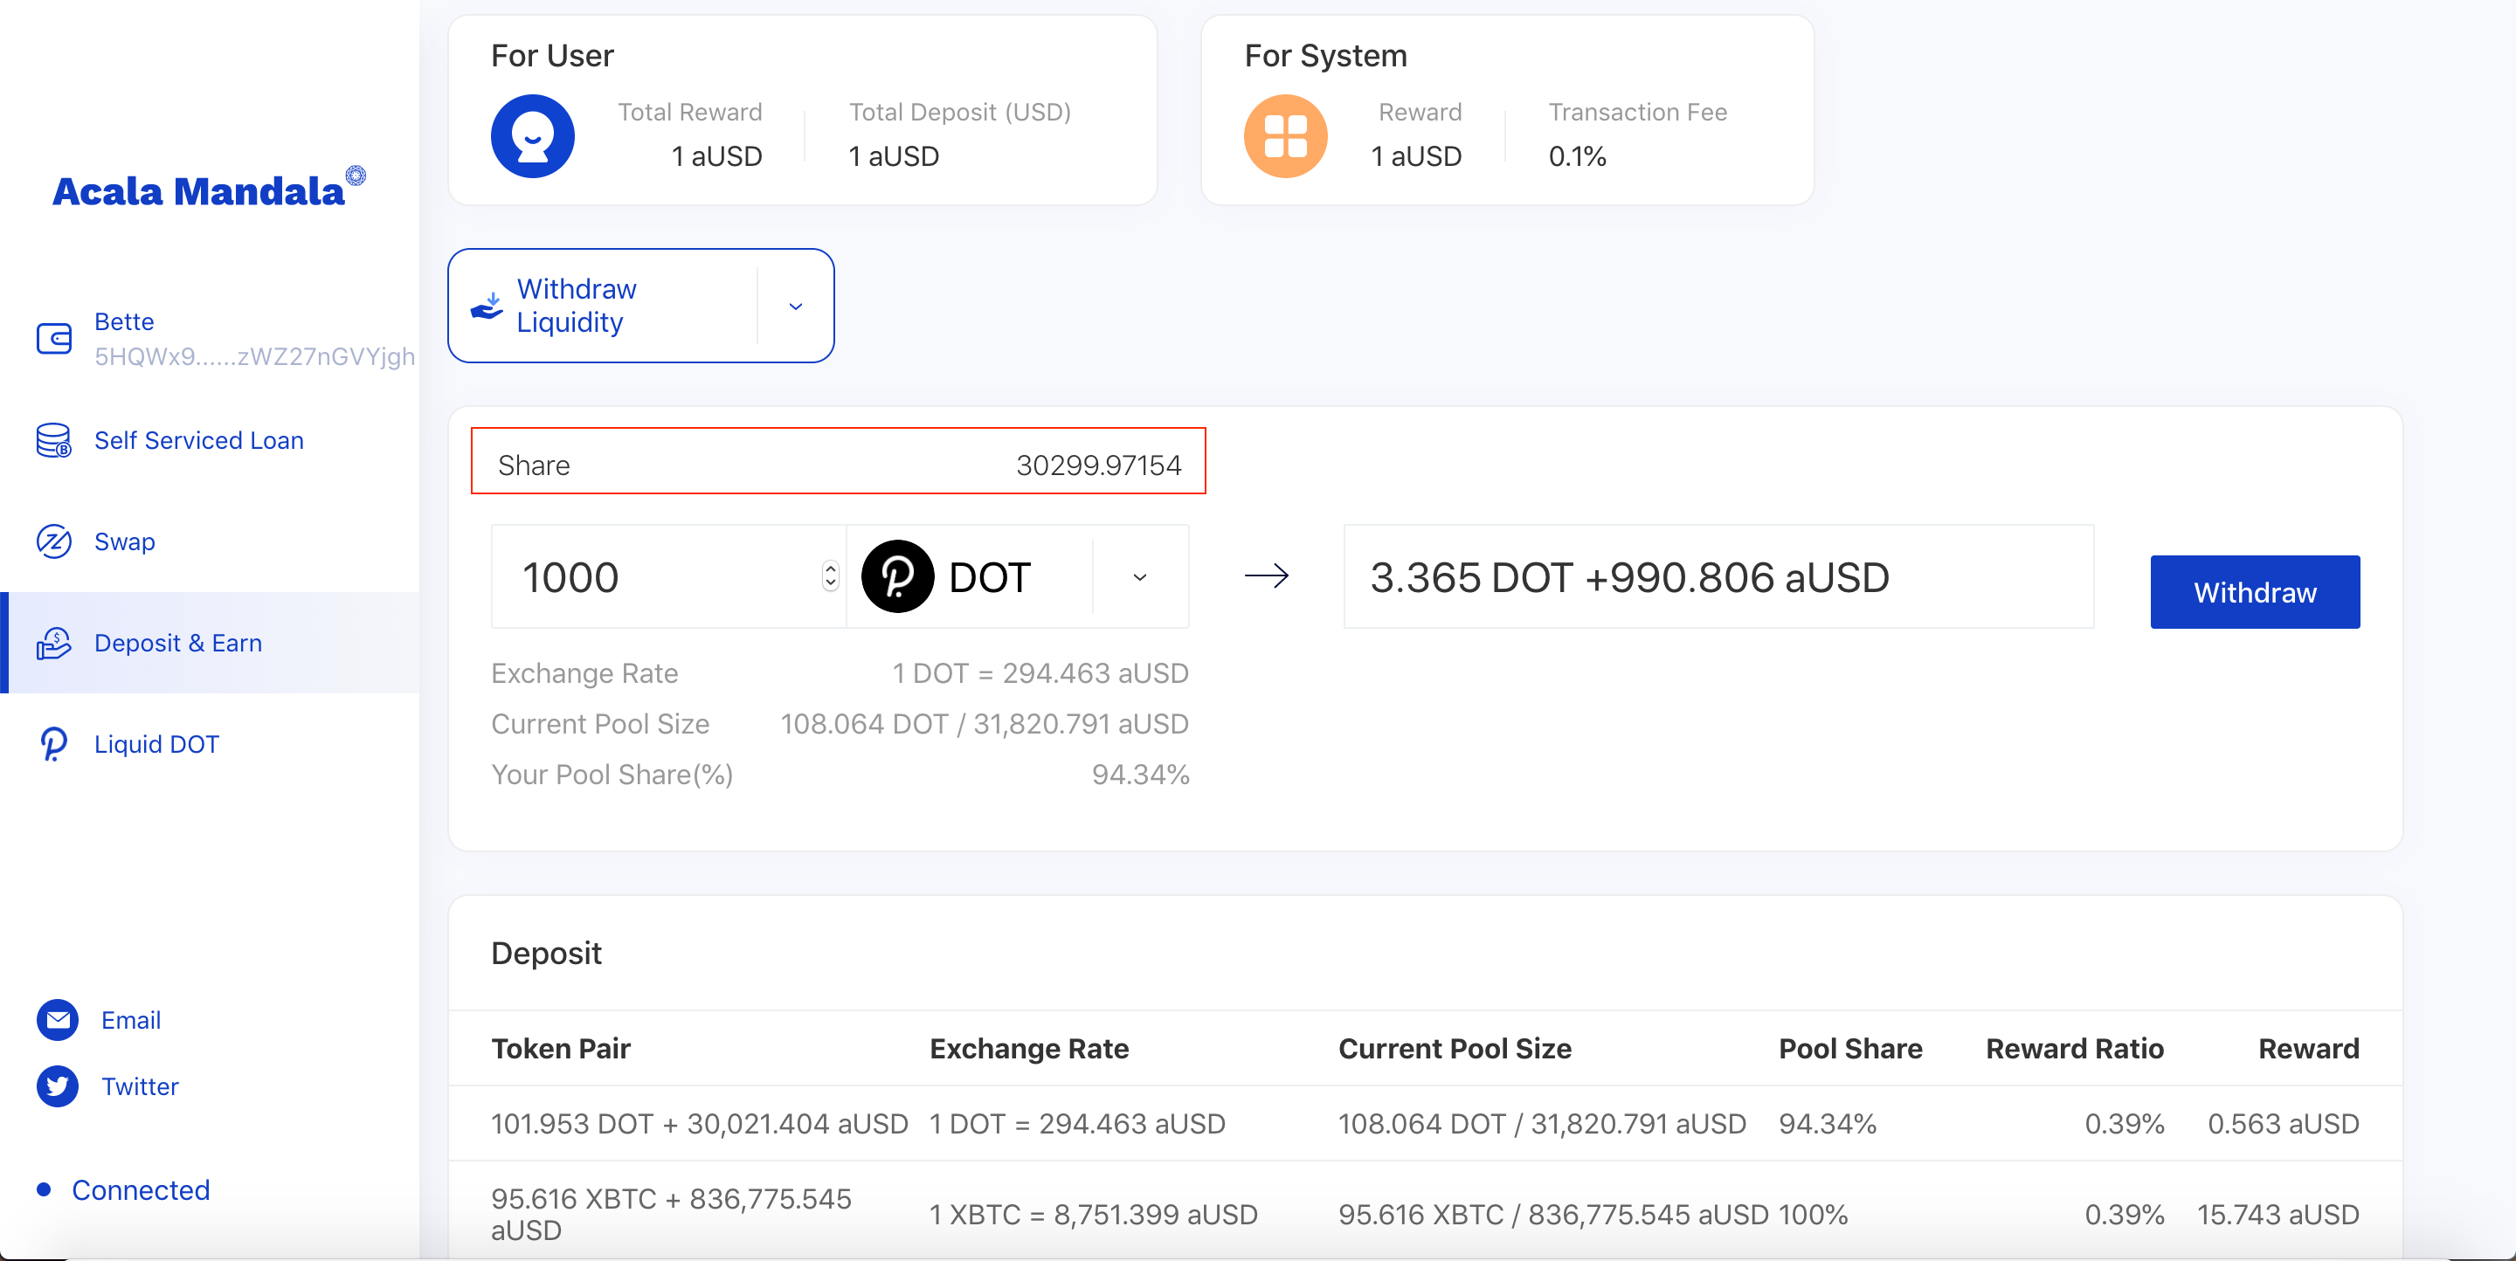Screen dimensions: 2516x1261
Task: Open the DOT token selector chevron
Action: coord(1140,577)
